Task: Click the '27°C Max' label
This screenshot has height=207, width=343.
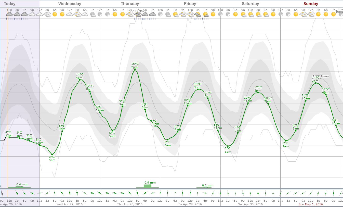Action: [138, 11]
